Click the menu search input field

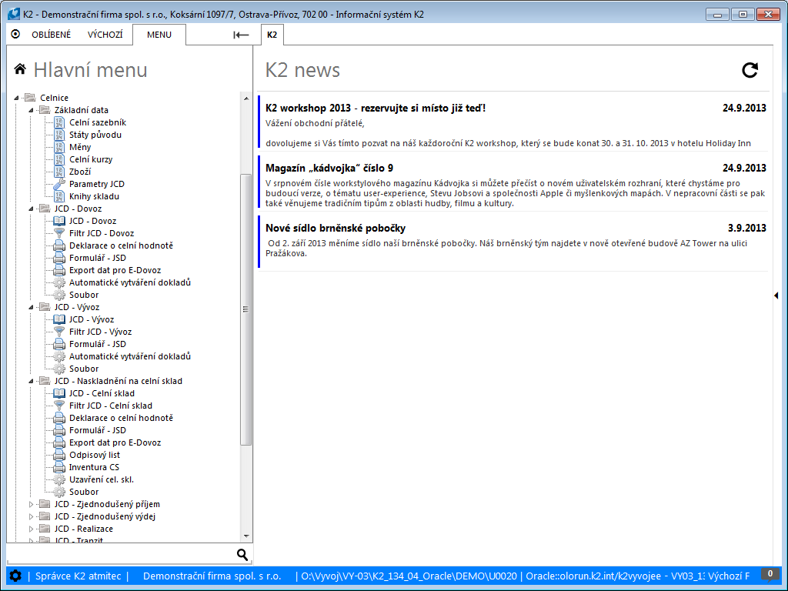[x=121, y=554]
